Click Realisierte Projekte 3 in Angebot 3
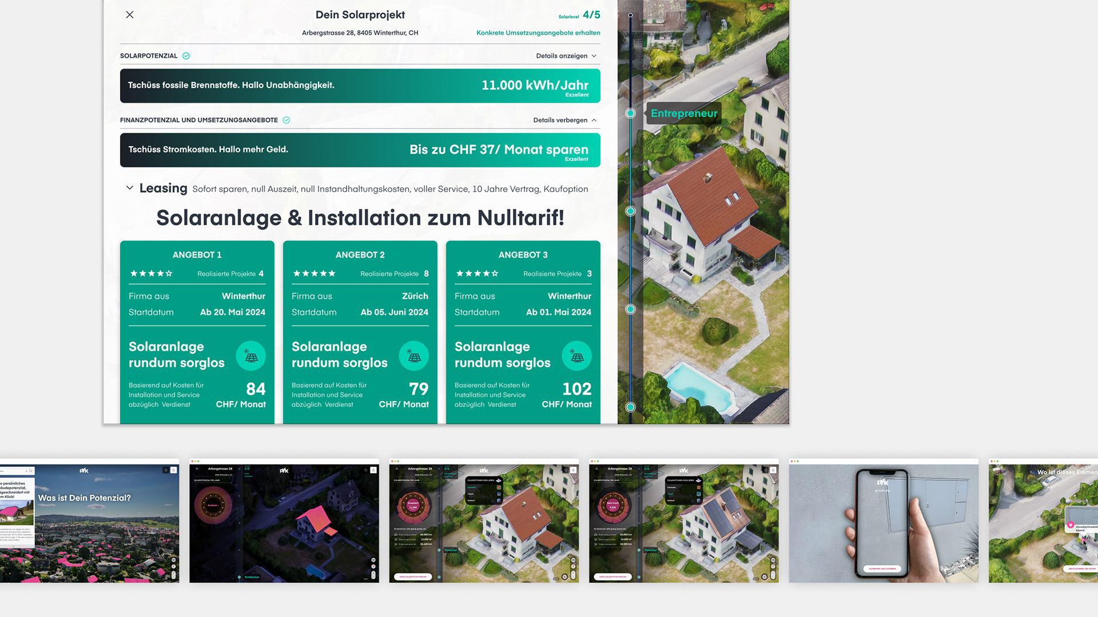1098x617 pixels. [x=558, y=274]
